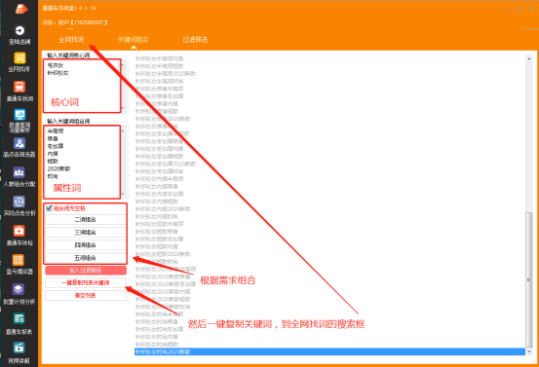Image resolution: width=539 pixels, height=367 pixels.
Task: Click the 清空列表 button
Action: pos(86,295)
